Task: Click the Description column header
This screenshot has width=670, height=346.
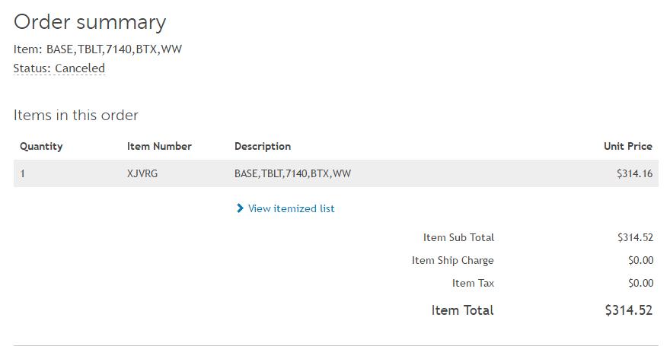Action: 263,146
